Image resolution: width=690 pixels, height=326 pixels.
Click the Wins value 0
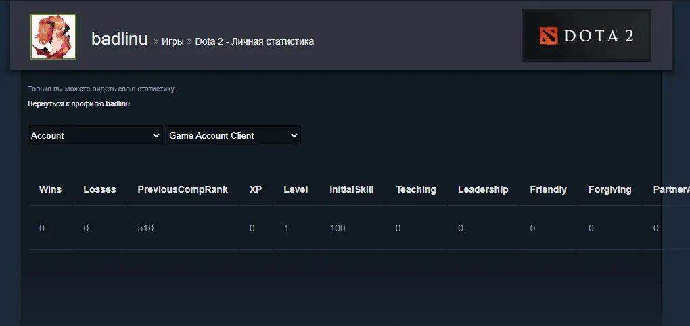(42, 228)
